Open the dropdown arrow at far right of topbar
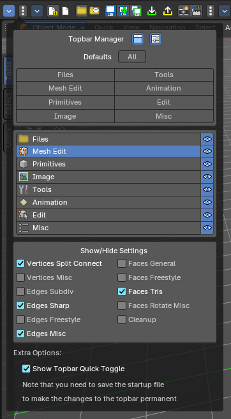 225,11
